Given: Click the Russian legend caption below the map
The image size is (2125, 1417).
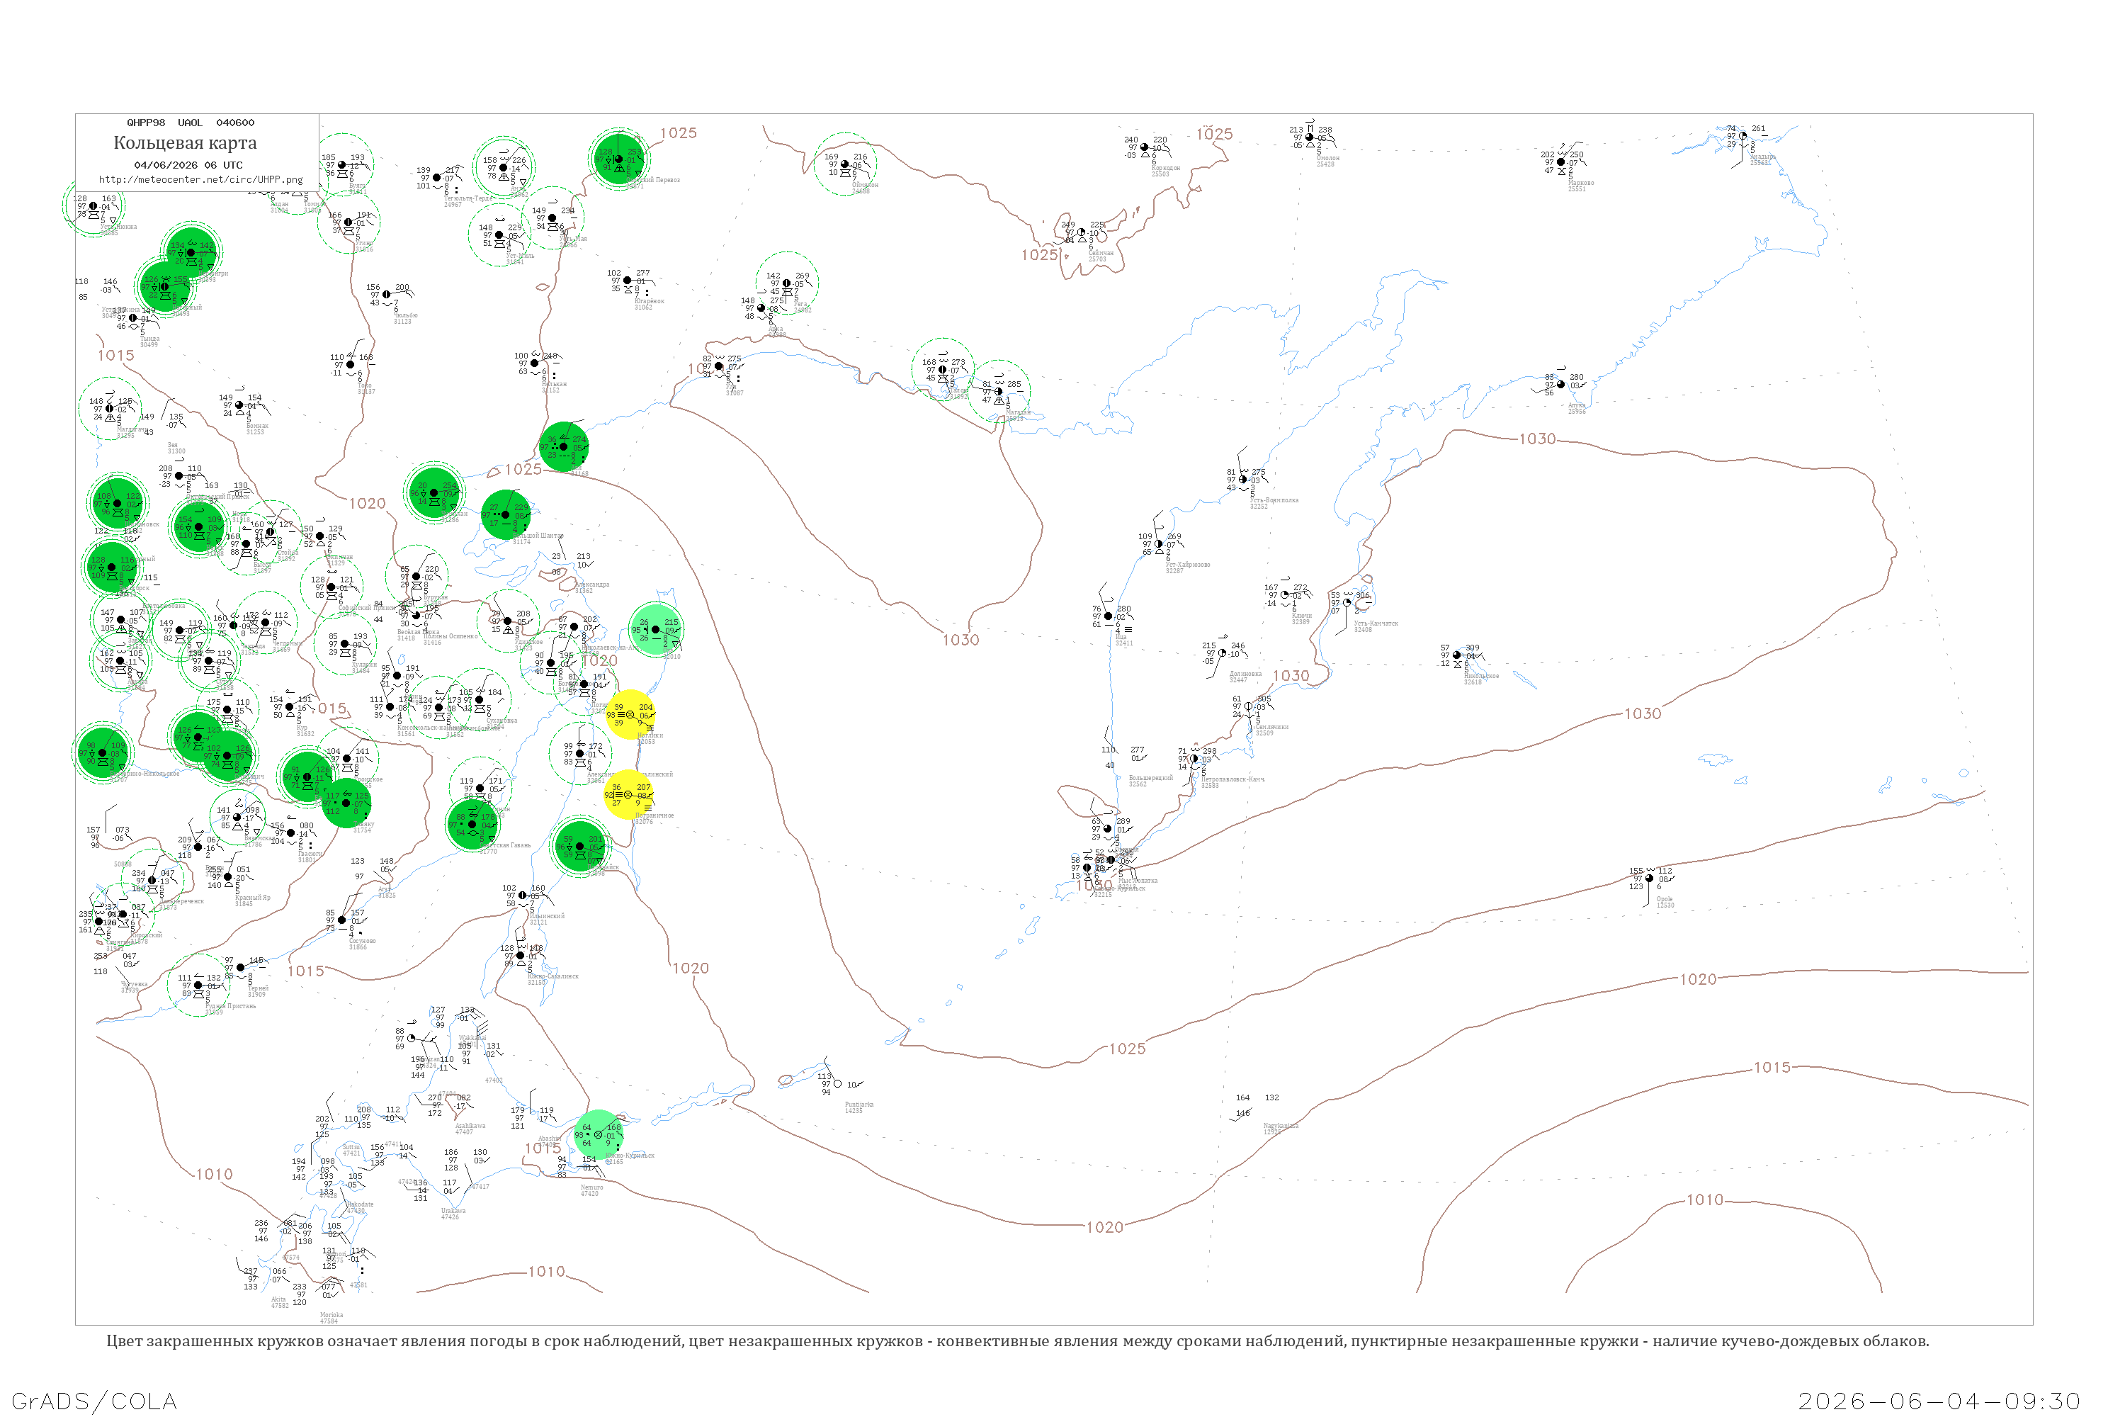Looking at the screenshot, I should [1017, 1341].
